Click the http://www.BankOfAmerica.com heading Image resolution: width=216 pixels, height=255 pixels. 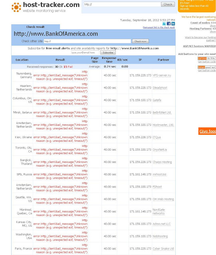click(x=56, y=34)
